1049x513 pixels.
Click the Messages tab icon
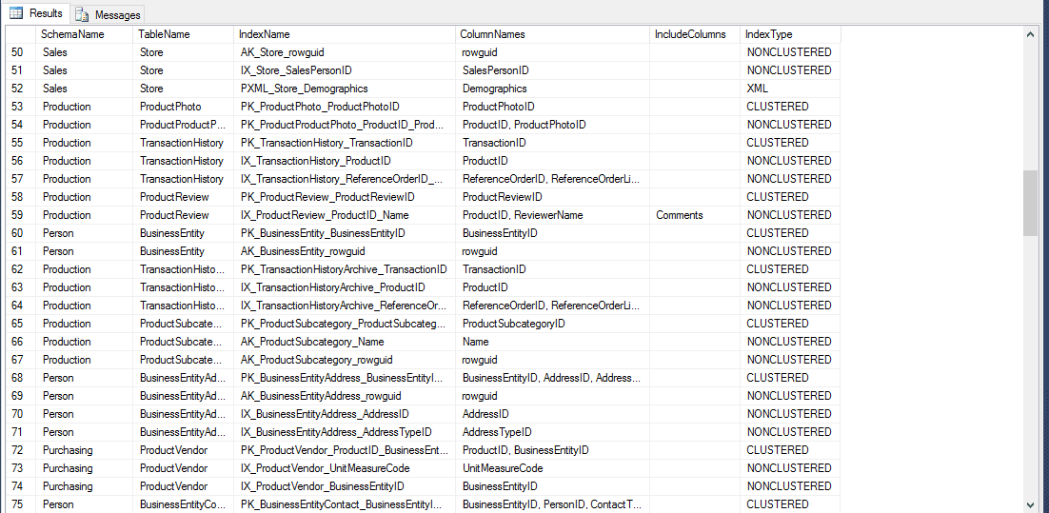point(83,14)
